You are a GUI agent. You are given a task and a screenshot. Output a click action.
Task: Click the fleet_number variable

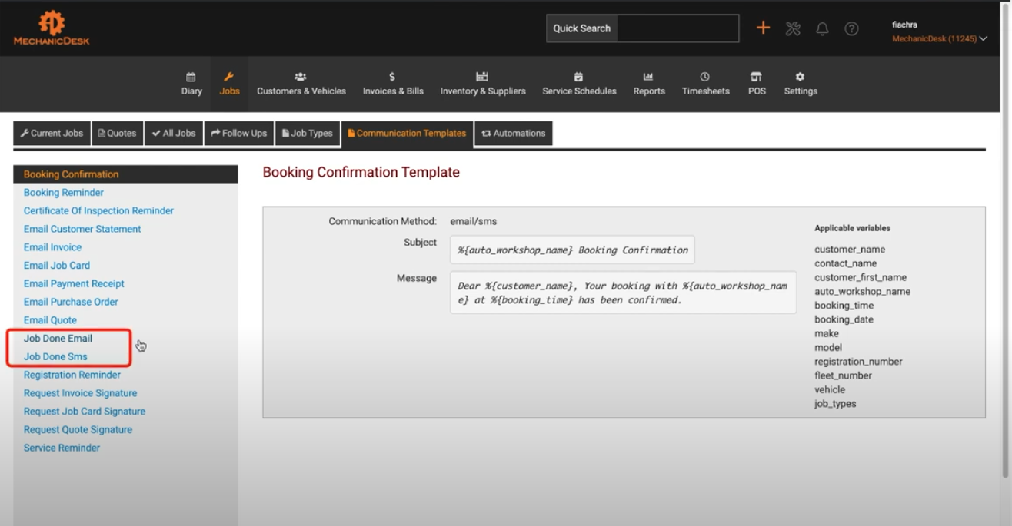click(x=843, y=375)
